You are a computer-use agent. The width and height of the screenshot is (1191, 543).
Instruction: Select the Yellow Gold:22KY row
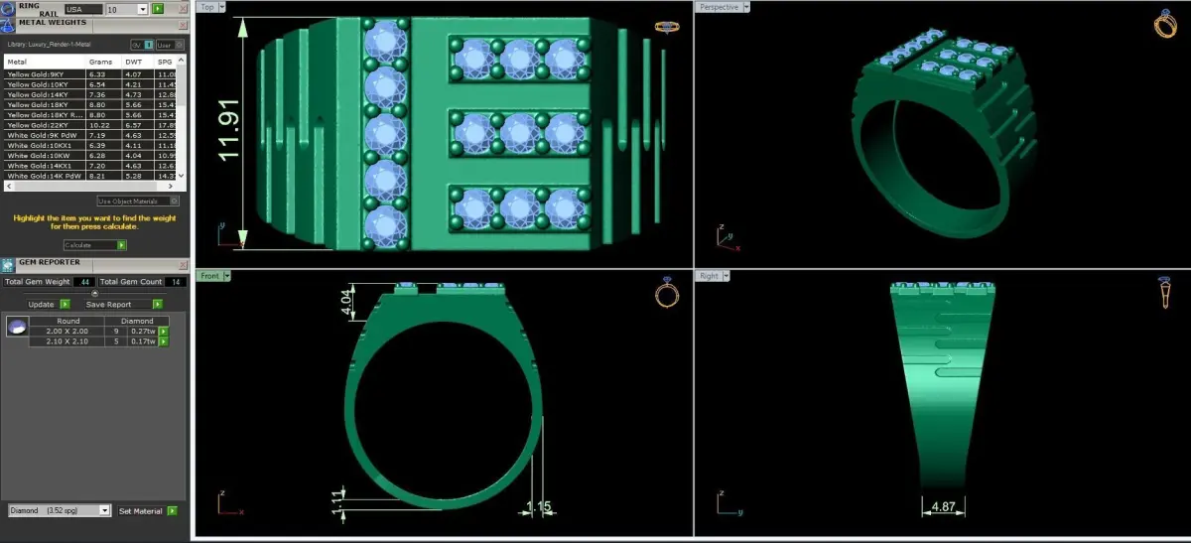tap(90, 125)
